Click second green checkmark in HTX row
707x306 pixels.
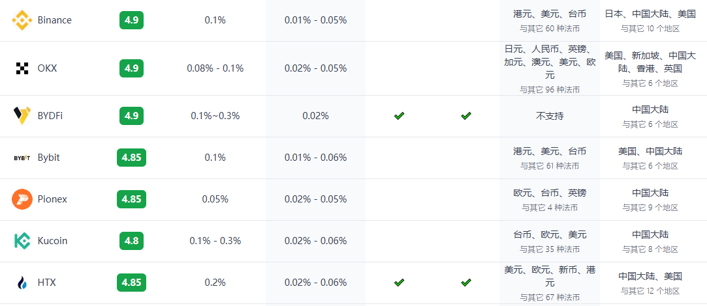pyautogui.click(x=465, y=283)
